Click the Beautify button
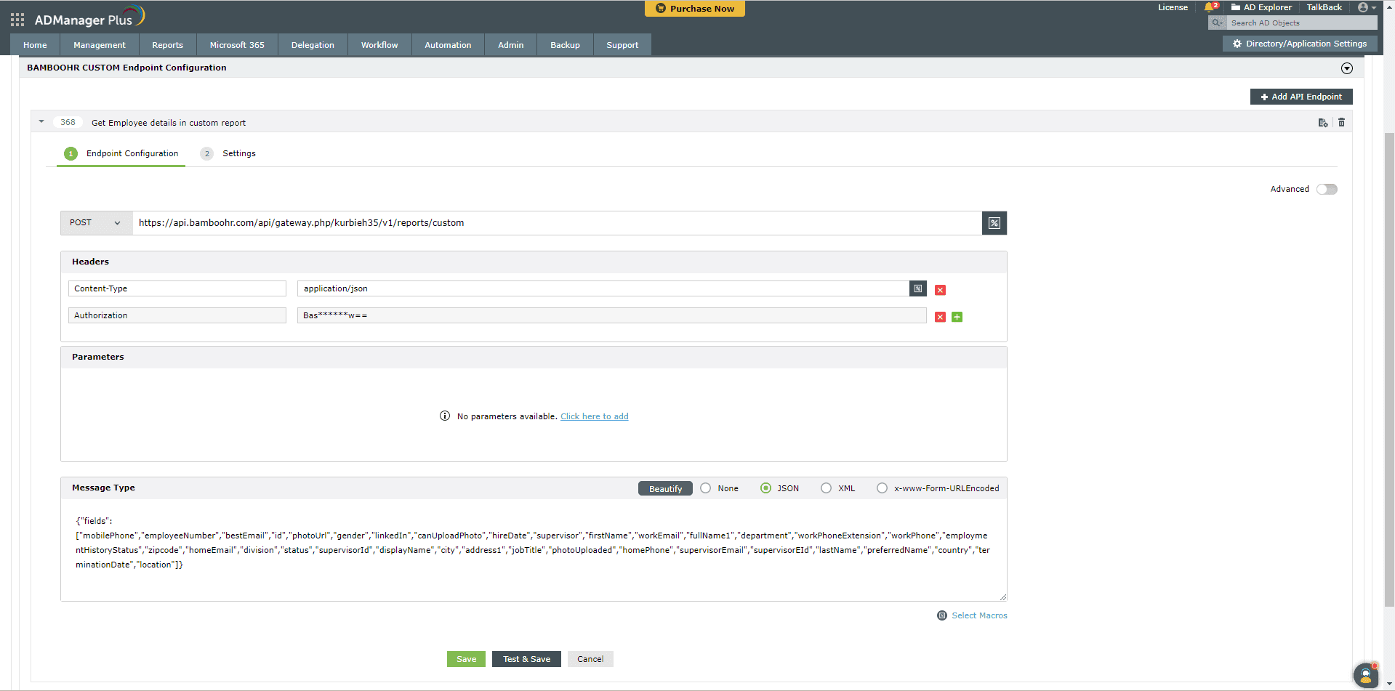Image resolution: width=1395 pixels, height=691 pixels. tap(665, 488)
